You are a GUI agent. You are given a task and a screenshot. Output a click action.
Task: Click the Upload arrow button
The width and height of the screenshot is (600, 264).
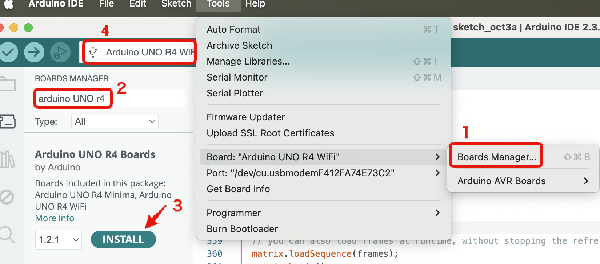click(34, 52)
